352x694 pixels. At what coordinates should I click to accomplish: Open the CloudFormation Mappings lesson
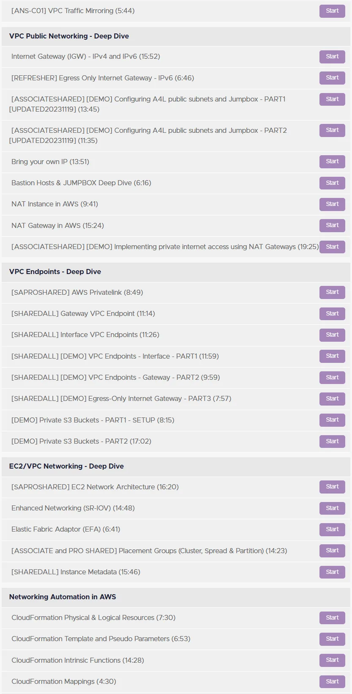pos(64,681)
